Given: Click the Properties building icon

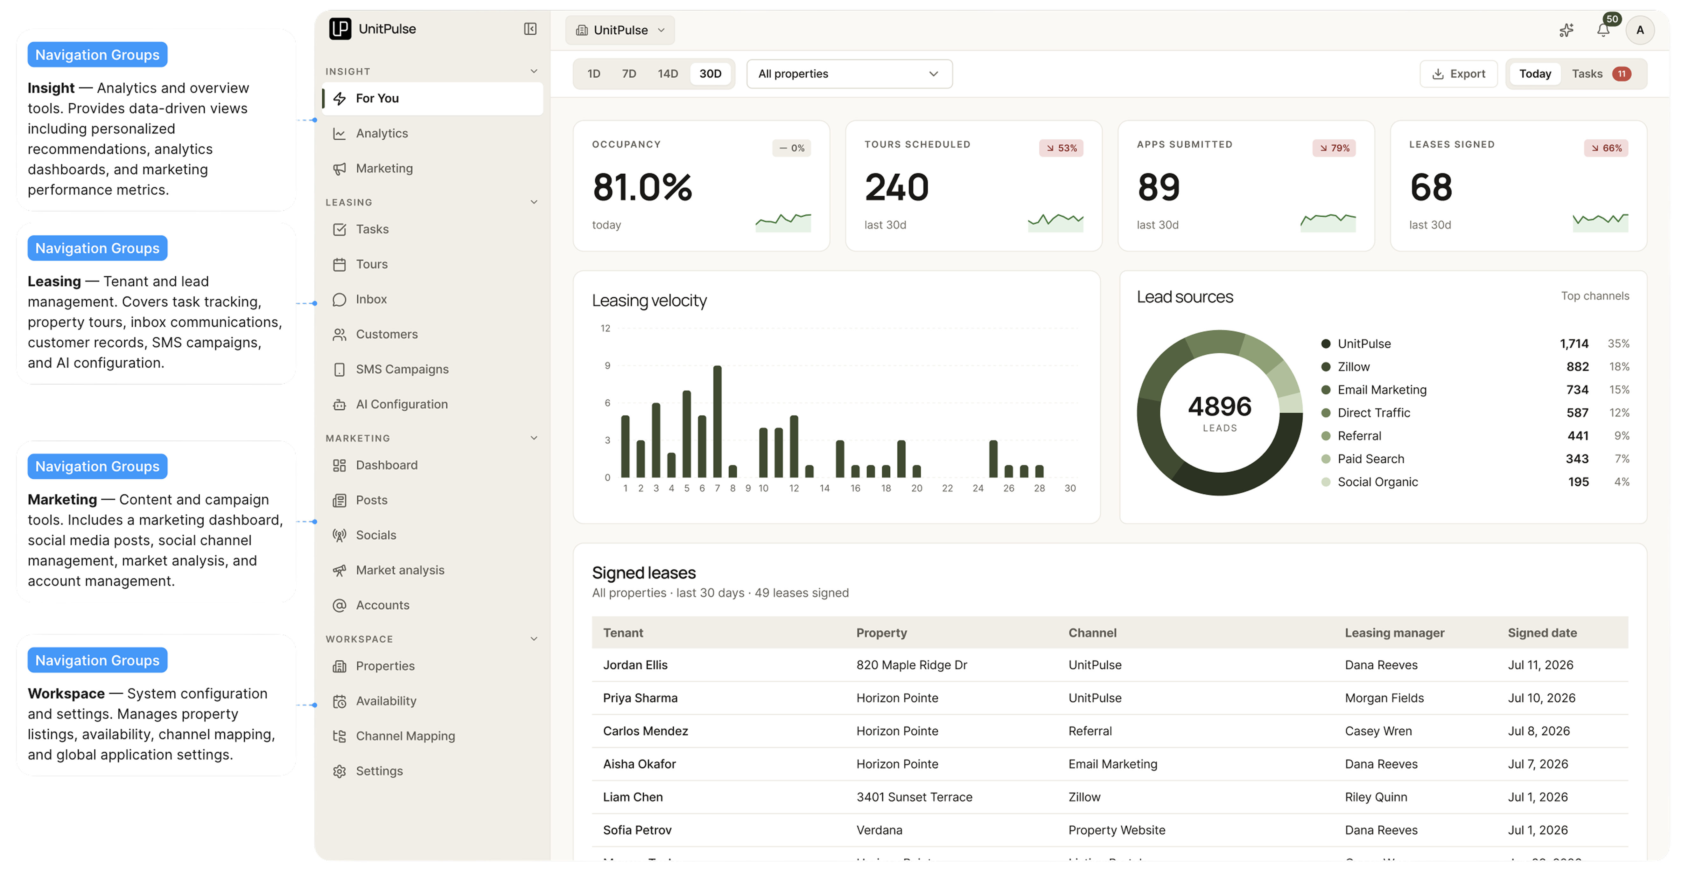Looking at the screenshot, I should pyautogui.click(x=340, y=666).
